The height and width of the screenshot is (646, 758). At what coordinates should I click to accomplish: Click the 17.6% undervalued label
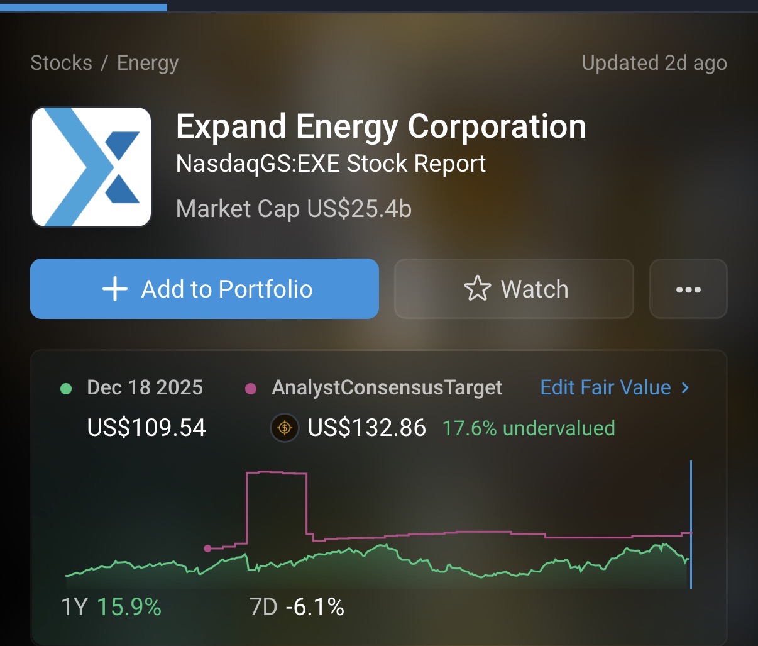529,428
